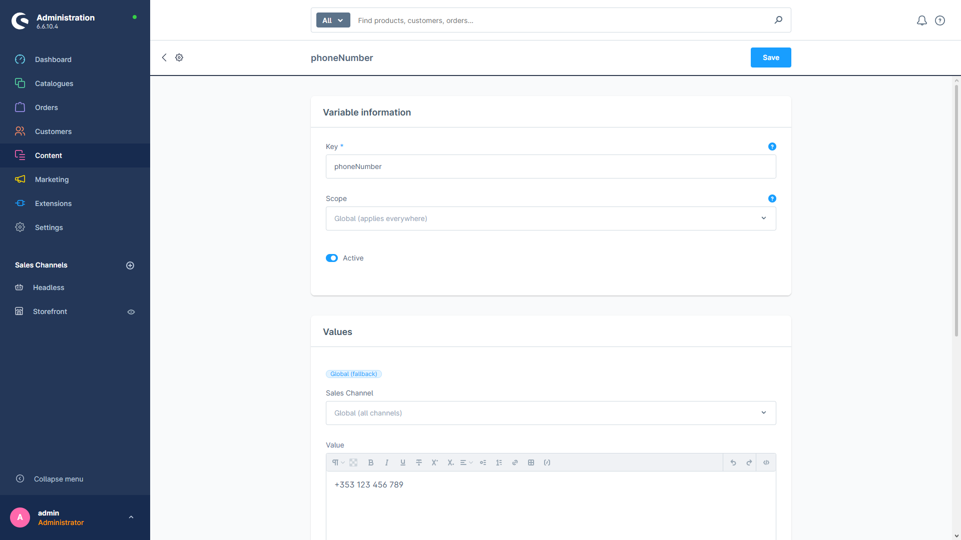Apply italic formatting in editor toolbar
The width and height of the screenshot is (961, 540).
pyautogui.click(x=387, y=462)
